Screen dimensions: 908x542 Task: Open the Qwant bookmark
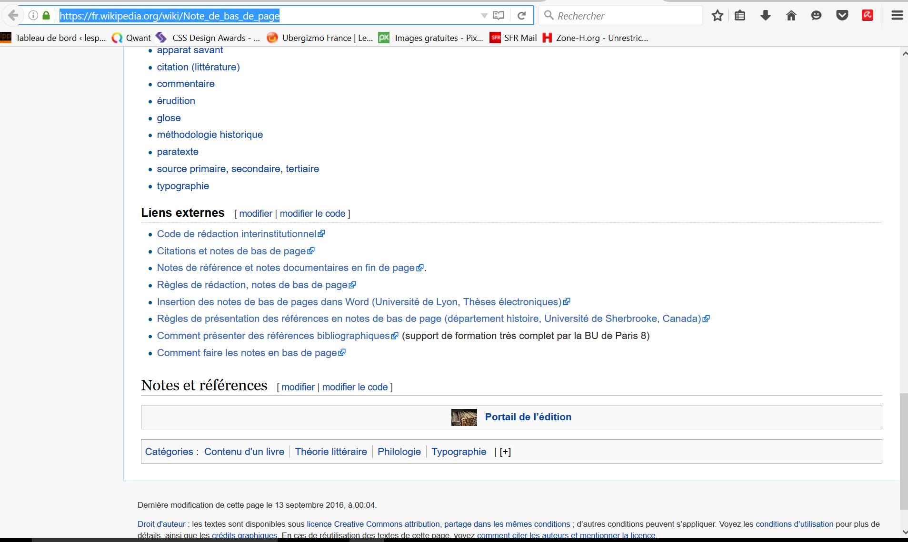(131, 38)
